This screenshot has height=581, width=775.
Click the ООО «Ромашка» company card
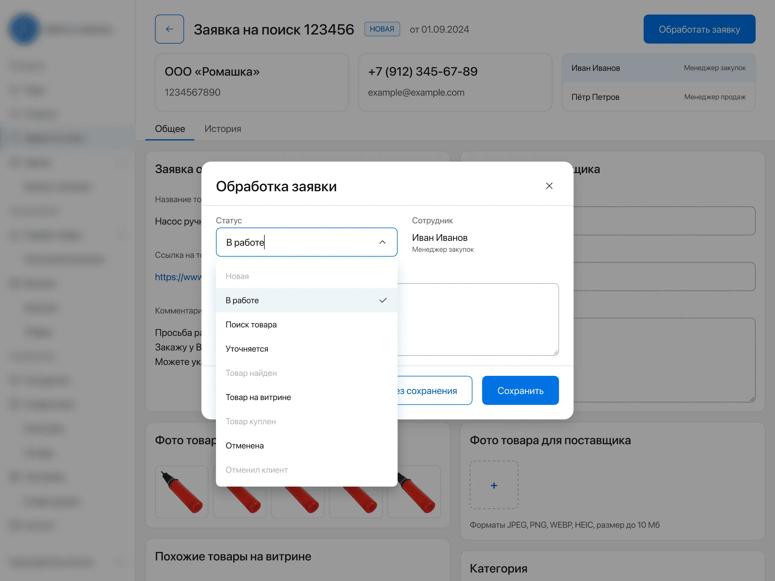(x=252, y=82)
